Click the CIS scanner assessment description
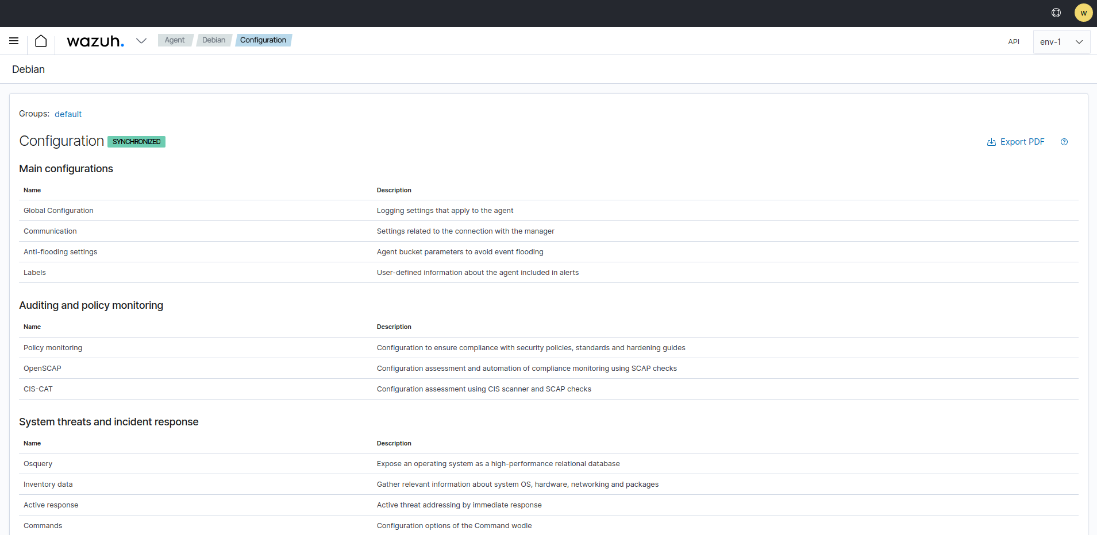Viewport: 1097px width, 535px height. click(x=484, y=389)
